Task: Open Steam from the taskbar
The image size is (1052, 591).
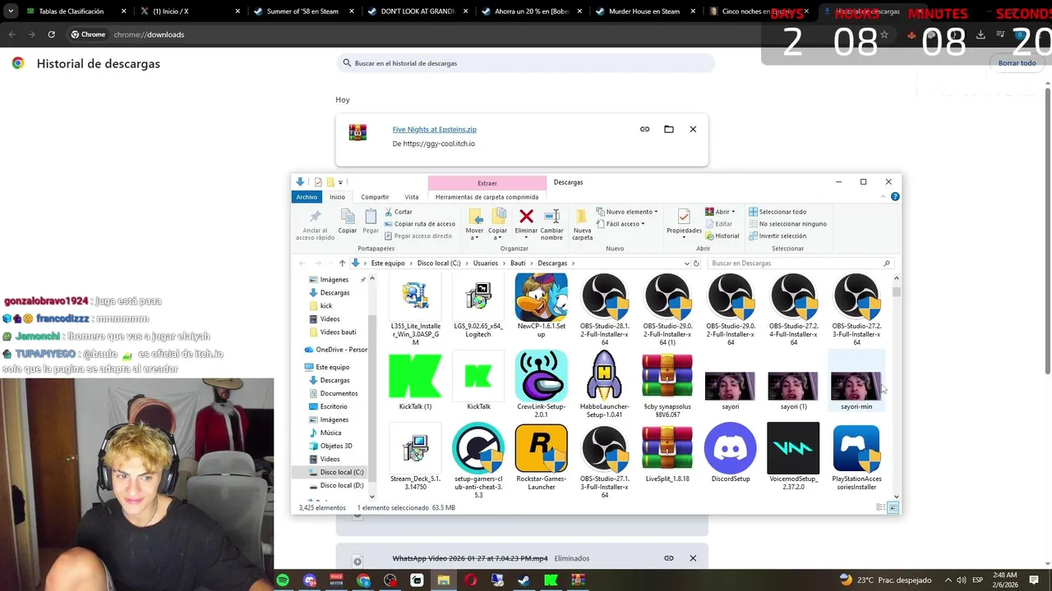Action: tap(524, 580)
